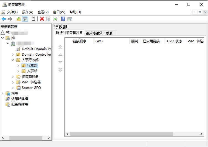
Task: Sort by the 已启用链接 column header
Action: point(153,41)
